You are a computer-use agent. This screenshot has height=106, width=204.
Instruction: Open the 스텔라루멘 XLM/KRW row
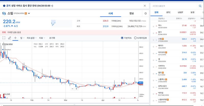[177, 101]
